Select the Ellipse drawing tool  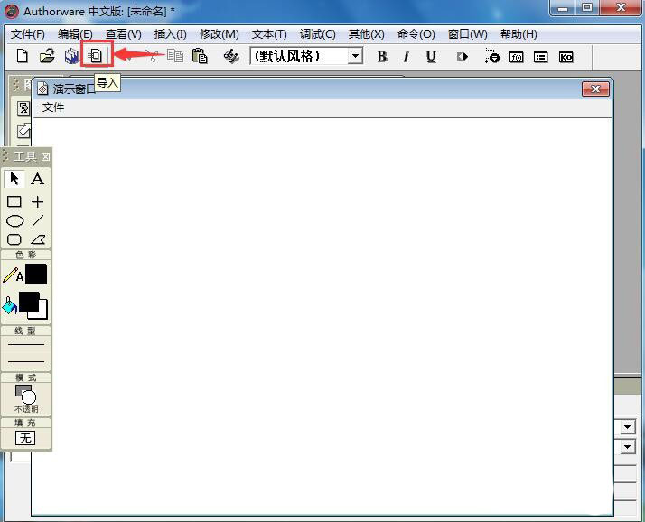point(14,220)
